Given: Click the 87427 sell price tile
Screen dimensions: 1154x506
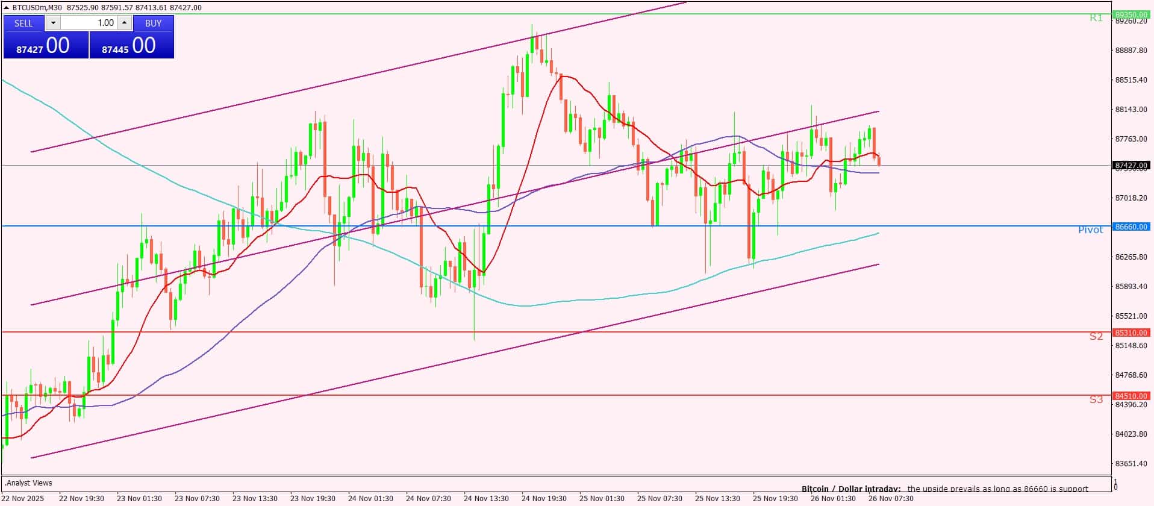Looking at the screenshot, I should (x=46, y=45).
